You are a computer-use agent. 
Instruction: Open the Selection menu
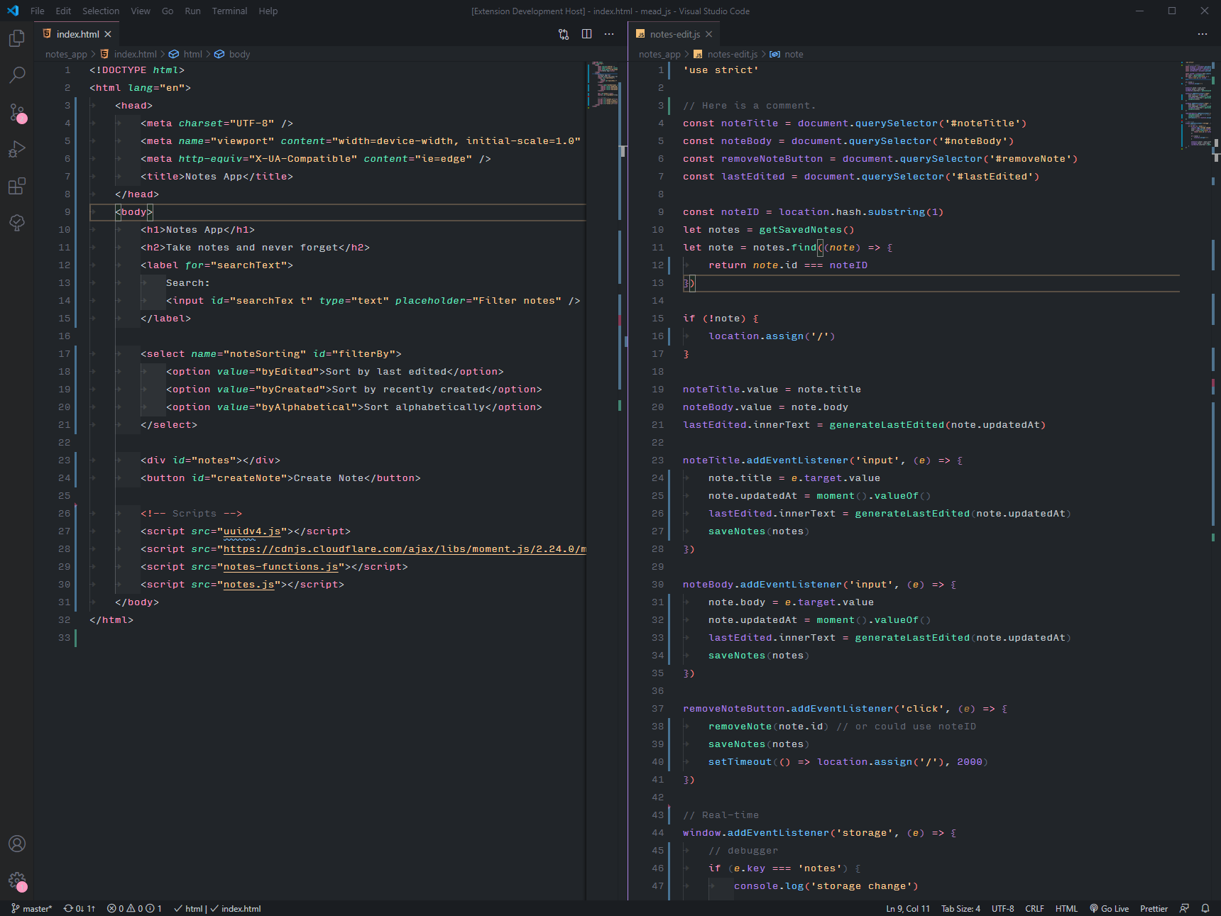101,11
